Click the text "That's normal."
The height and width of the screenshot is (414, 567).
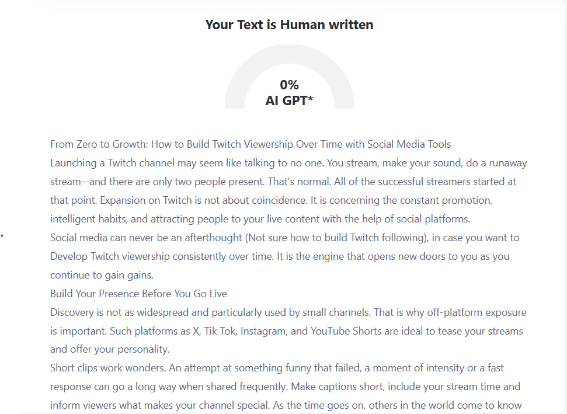[x=293, y=182]
